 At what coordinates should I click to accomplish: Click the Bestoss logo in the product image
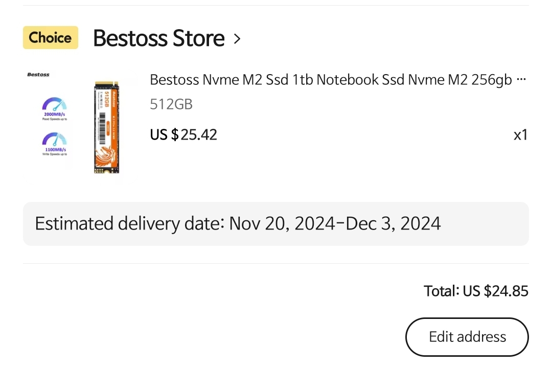tap(38, 74)
